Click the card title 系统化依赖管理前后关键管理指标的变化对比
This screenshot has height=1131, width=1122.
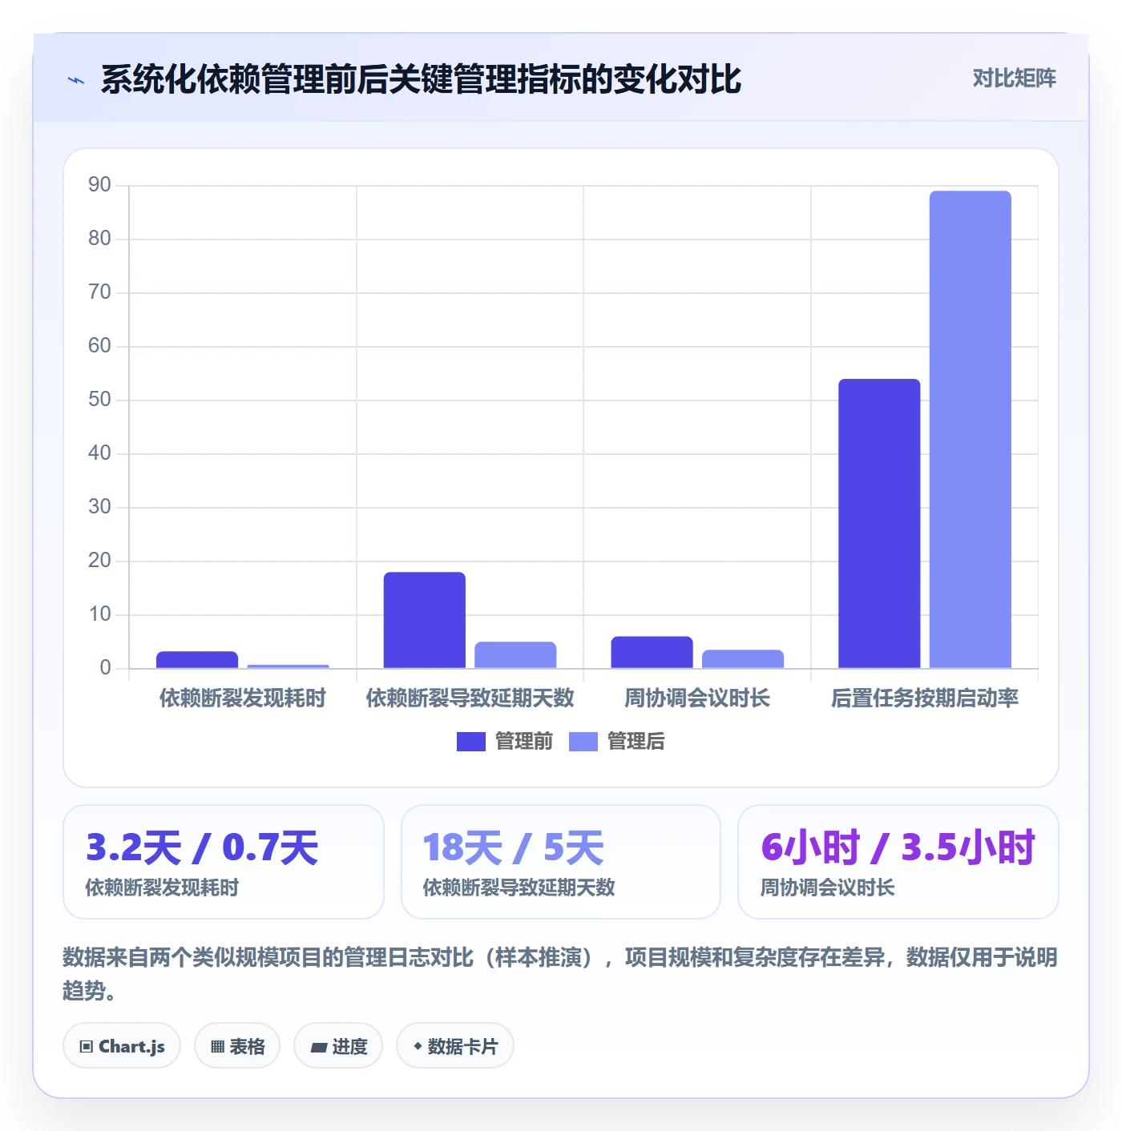[422, 79]
